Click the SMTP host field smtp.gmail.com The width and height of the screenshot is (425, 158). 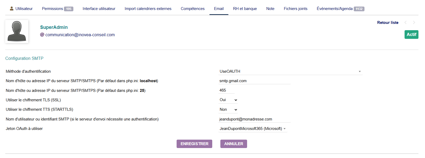tap(254, 81)
